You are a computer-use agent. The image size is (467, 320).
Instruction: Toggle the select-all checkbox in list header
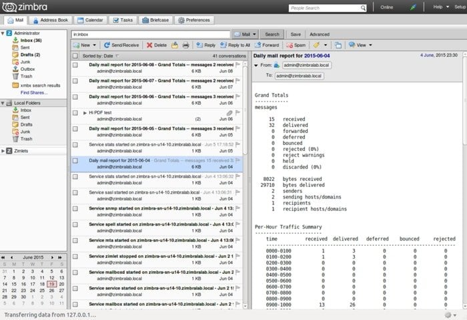(x=75, y=55)
